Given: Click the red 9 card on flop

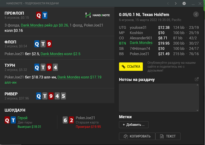Looking at the screenshot, I should [49, 44].
